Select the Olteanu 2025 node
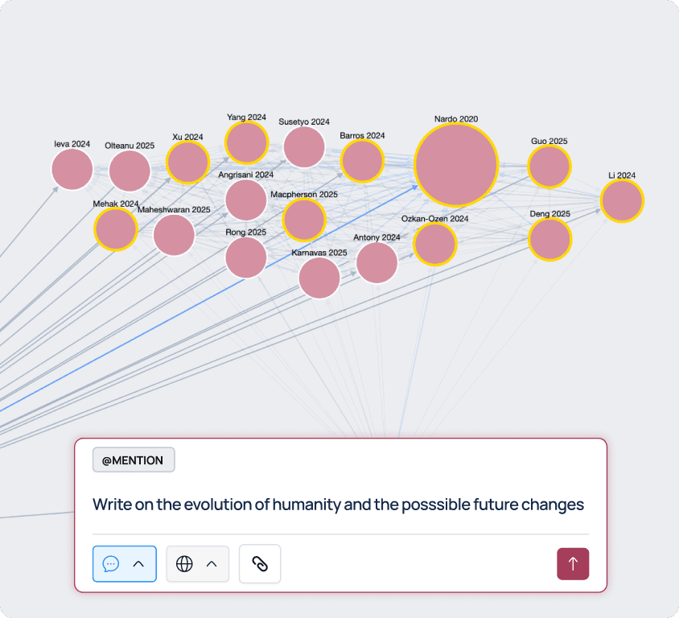The height and width of the screenshot is (618, 679). tap(130, 171)
